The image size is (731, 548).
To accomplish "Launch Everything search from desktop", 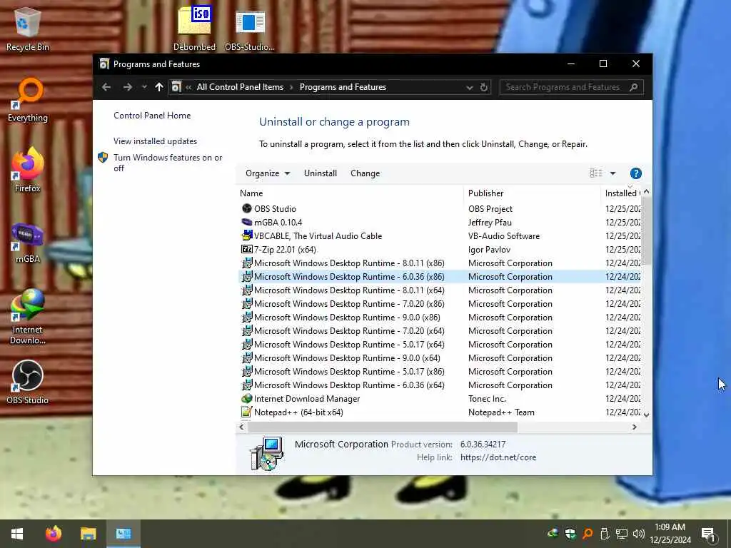I will click(28, 100).
